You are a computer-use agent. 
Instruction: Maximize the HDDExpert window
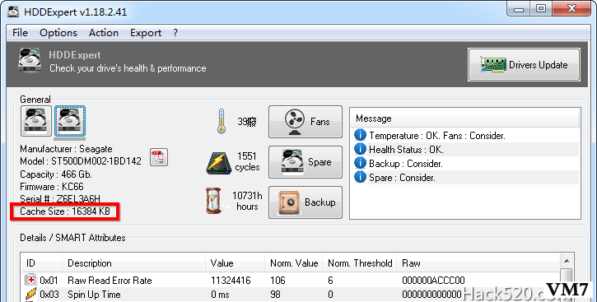point(541,9)
